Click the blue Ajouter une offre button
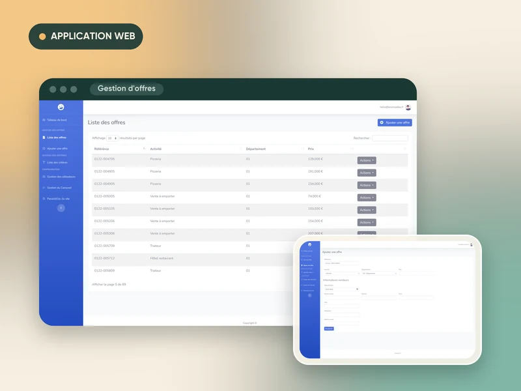 395,123
